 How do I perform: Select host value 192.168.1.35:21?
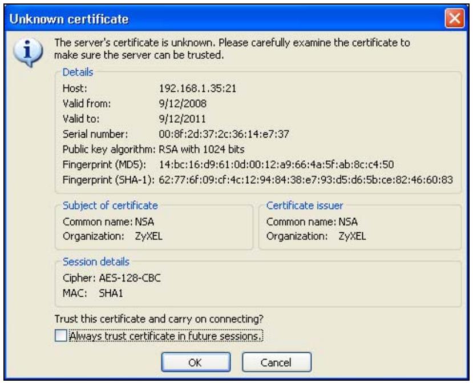click(197, 88)
